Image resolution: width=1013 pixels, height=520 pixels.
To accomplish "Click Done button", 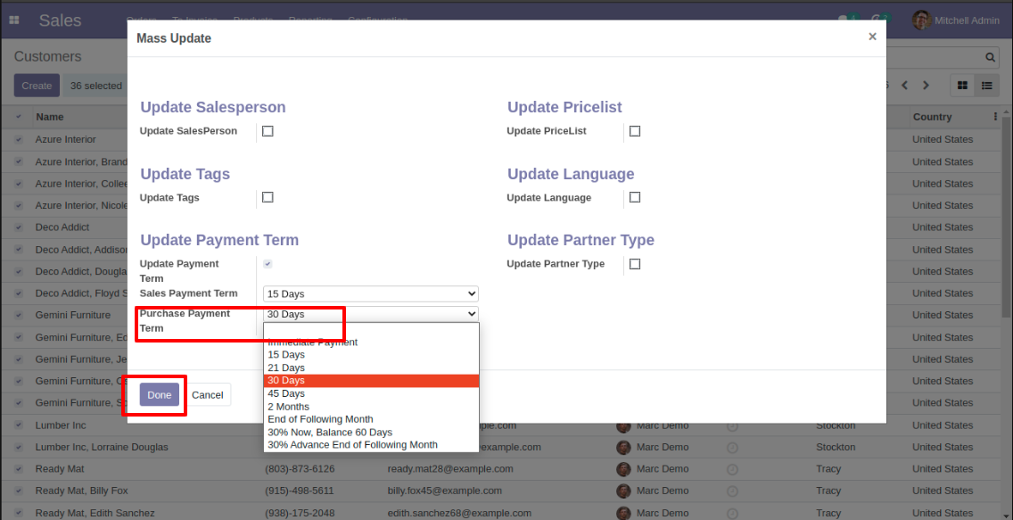I will (159, 395).
